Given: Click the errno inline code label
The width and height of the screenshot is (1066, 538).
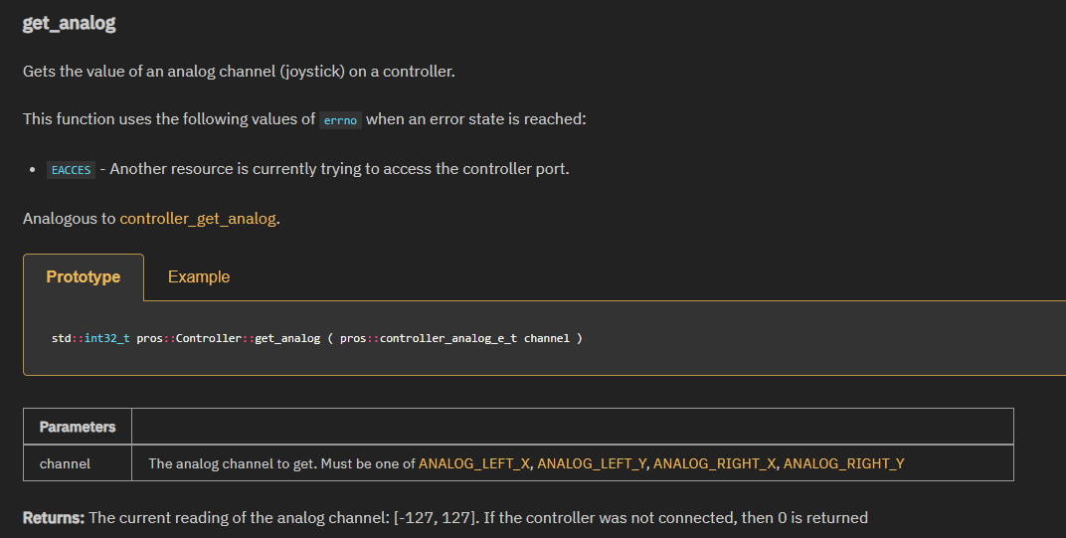Looking at the screenshot, I should (340, 120).
